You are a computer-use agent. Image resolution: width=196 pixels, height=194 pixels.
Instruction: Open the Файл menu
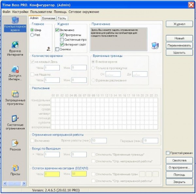pos(7,12)
